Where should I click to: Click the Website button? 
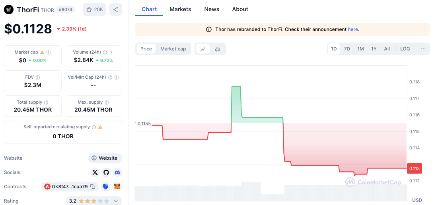point(105,158)
